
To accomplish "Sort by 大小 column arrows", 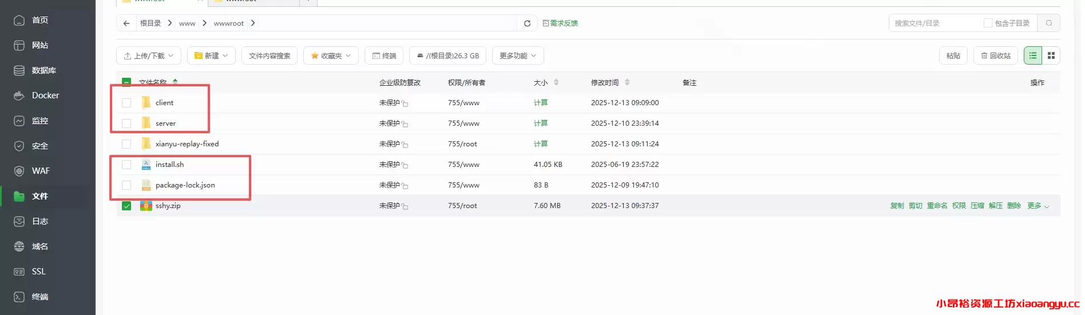I will 556,82.
